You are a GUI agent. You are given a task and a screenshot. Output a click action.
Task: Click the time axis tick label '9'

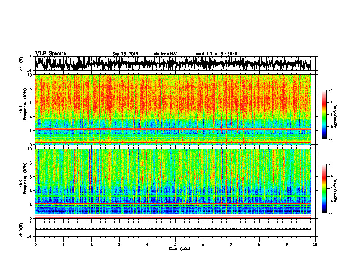click(x=287, y=244)
